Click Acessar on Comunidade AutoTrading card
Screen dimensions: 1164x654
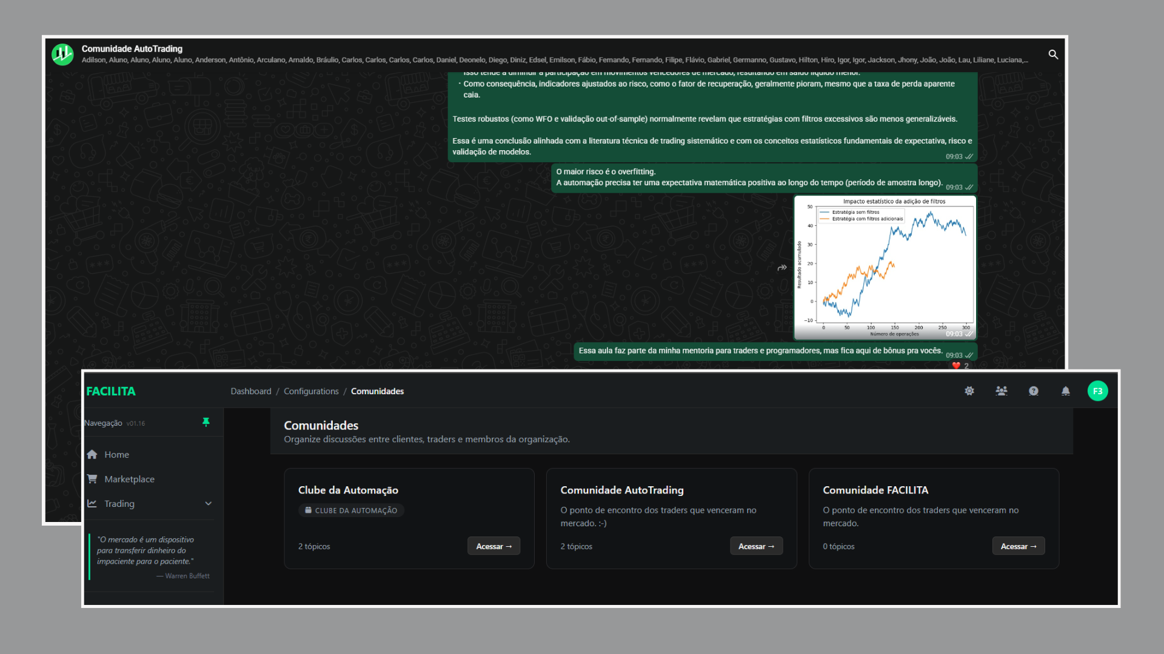[756, 546]
